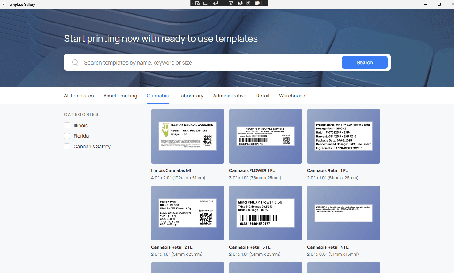The width and height of the screenshot is (454, 273).
Task: Click the Cannabis Retail 3 FL thumbnail
Action: [265, 213]
